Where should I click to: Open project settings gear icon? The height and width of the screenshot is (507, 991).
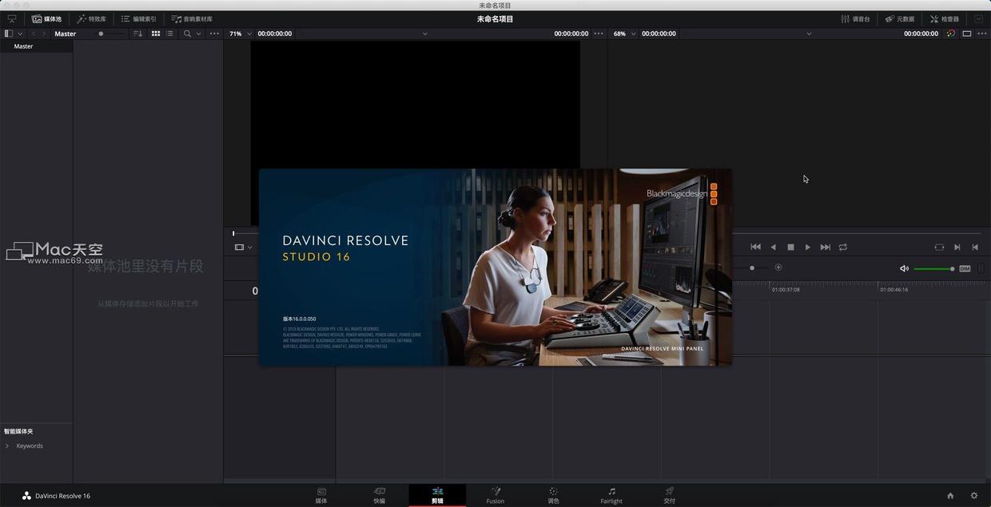click(x=973, y=496)
